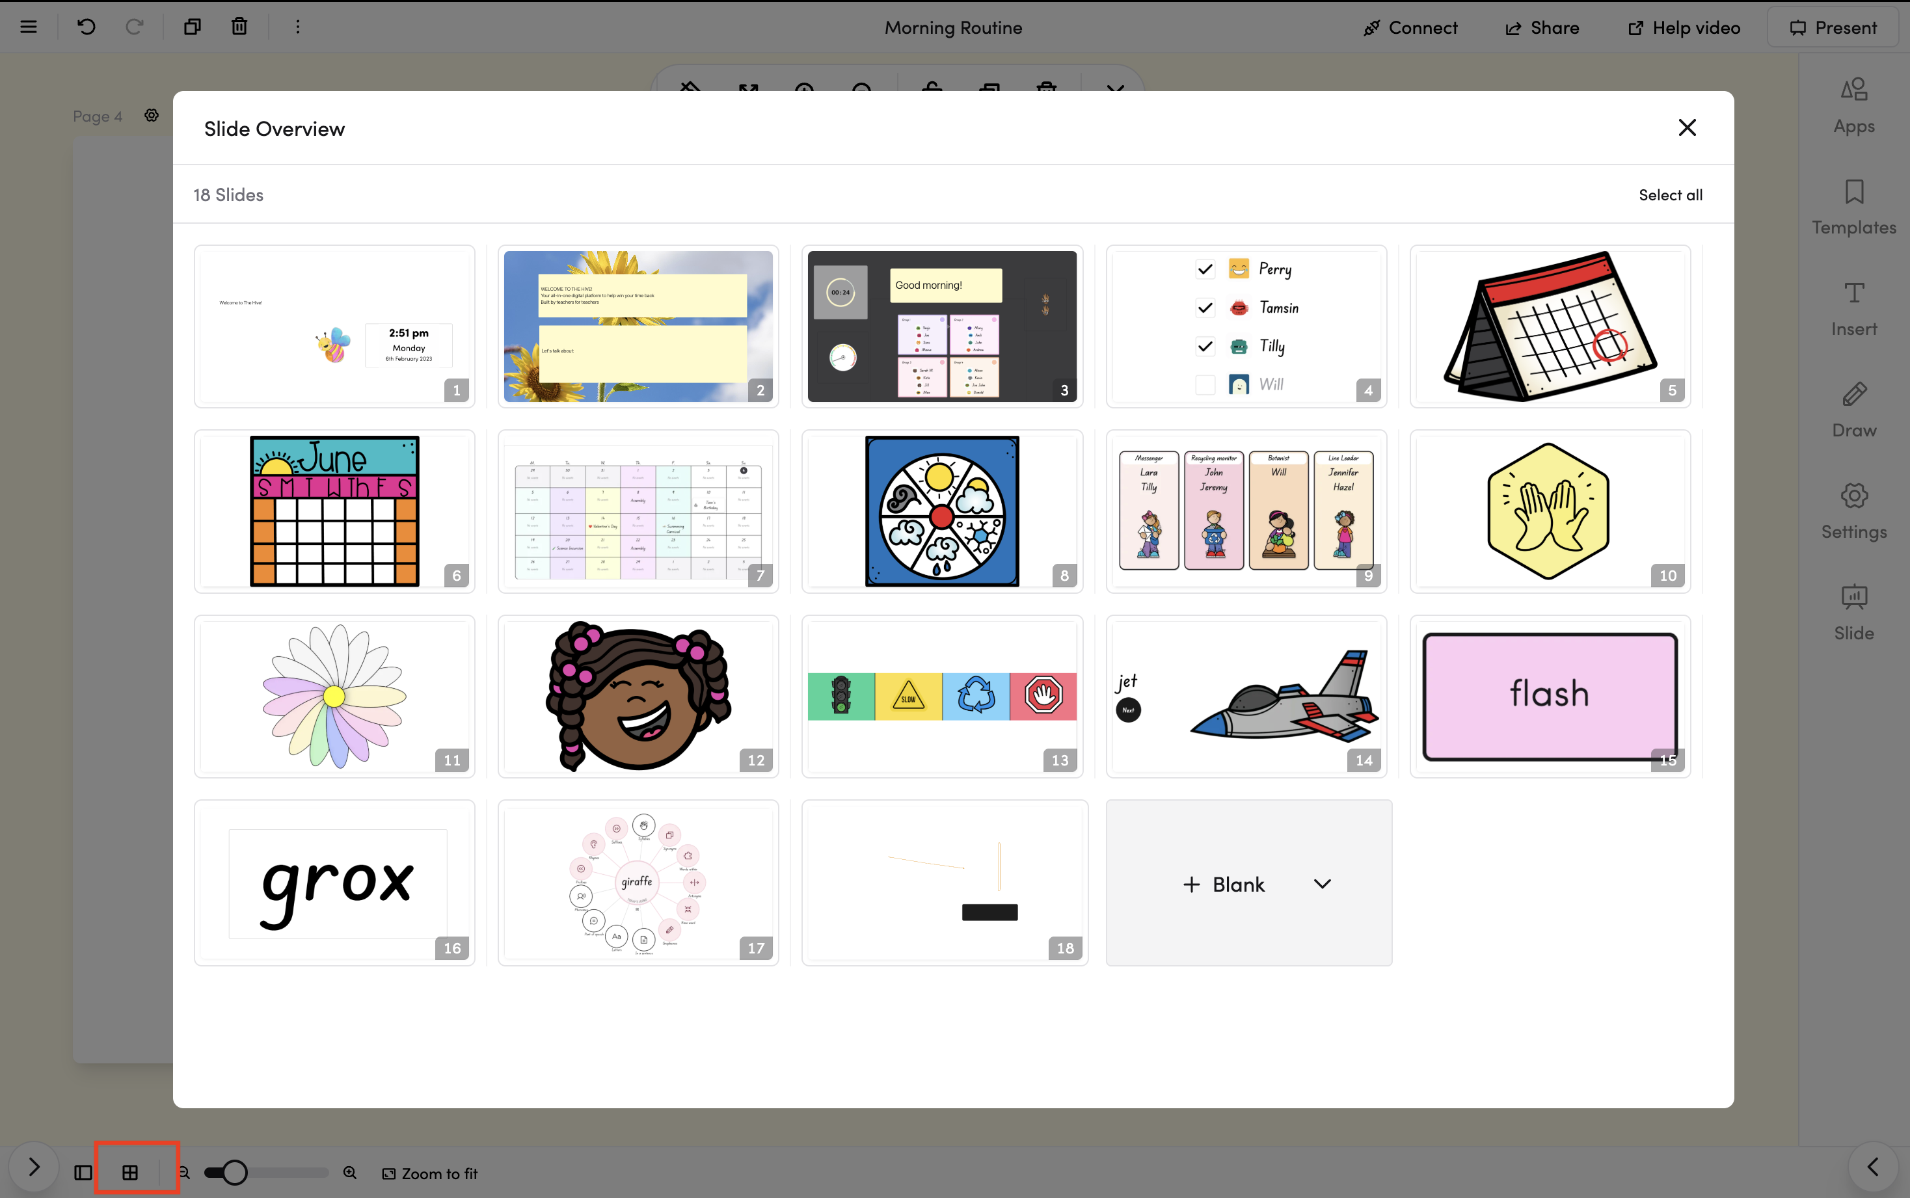
Task: Open the hamburger main menu
Action: 29,27
